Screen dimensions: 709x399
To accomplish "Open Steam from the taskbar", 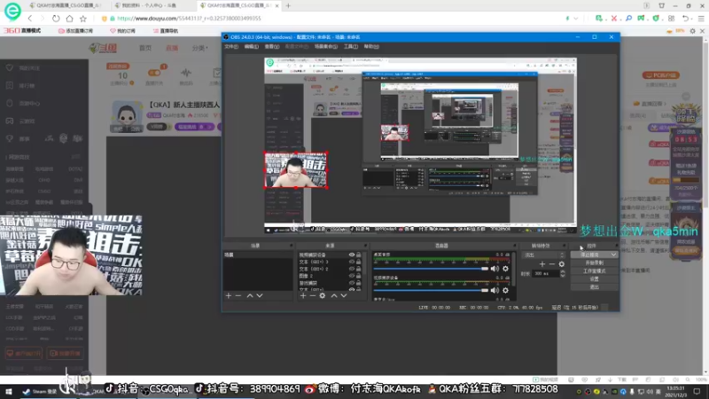I will [x=40, y=391].
